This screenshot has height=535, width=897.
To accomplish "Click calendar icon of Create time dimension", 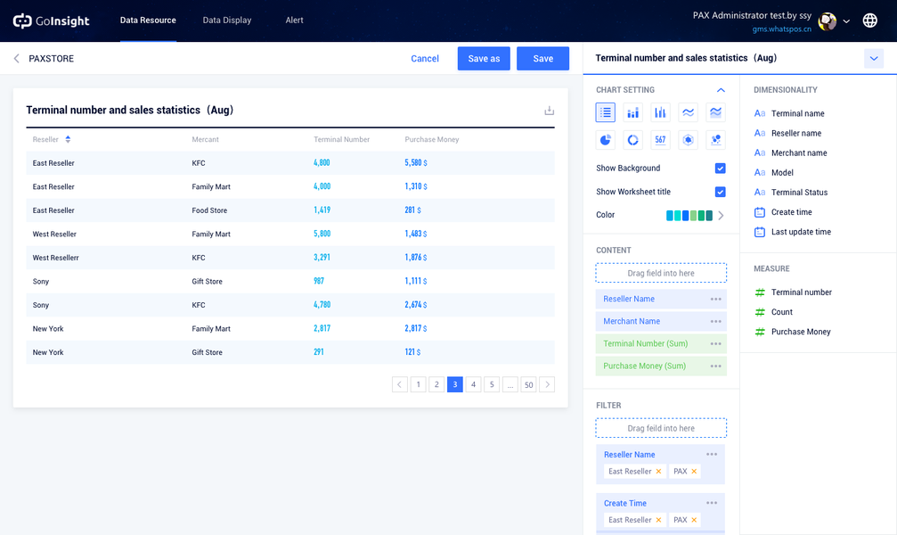I will [x=760, y=212].
